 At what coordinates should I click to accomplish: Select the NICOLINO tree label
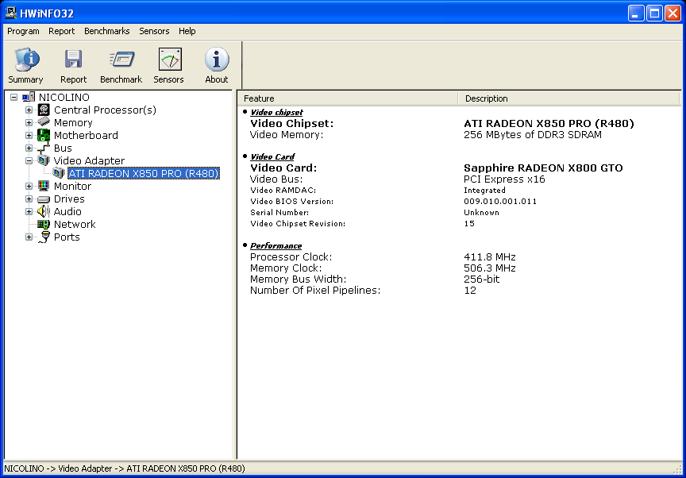coord(64,97)
